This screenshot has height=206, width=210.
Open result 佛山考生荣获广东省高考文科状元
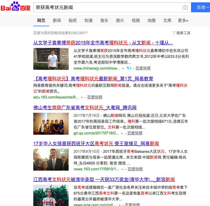[85, 108]
